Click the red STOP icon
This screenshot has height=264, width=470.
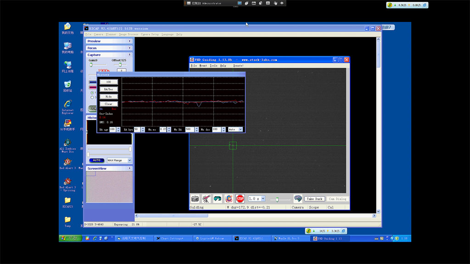click(x=240, y=199)
